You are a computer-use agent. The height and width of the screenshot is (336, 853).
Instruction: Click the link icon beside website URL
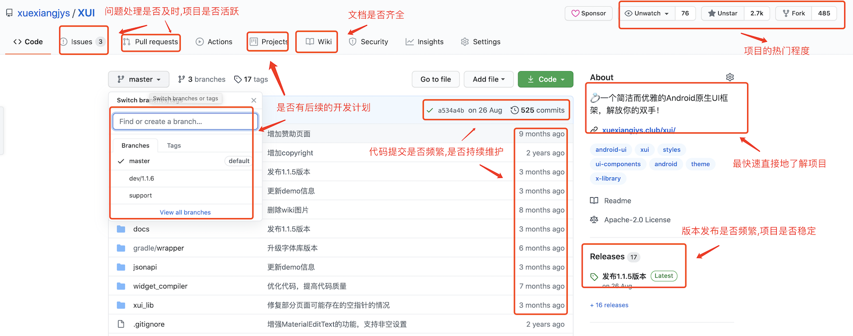(594, 130)
